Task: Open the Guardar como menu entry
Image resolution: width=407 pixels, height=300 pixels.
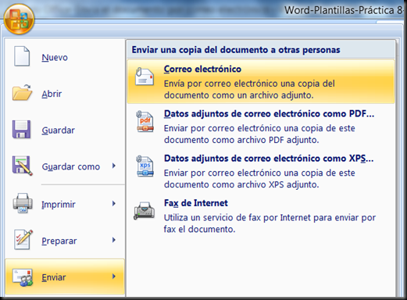Action: tap(65, 166)
